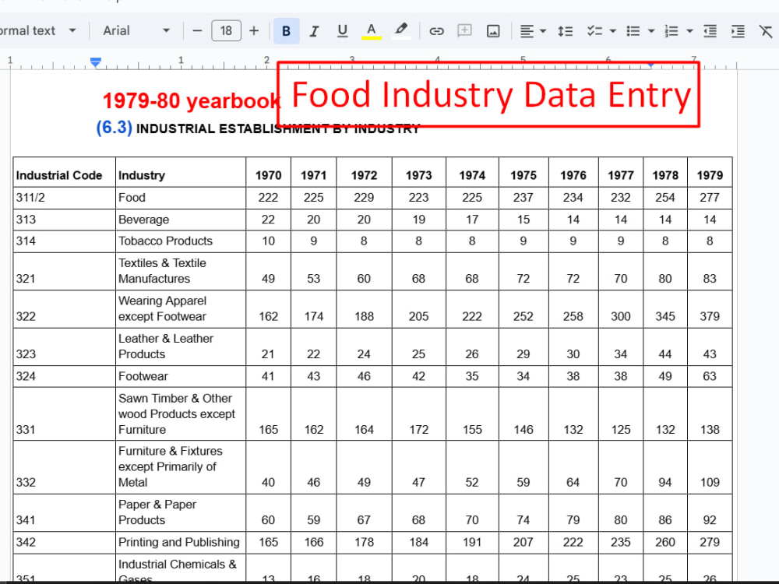Click the Beverage industry cell
The width and height of the screenshot is (779, 584).
coord(181,220)
